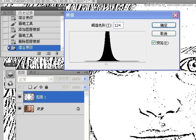Toggle history brush source box for 删除图层蒙版
The image size is (196, 140).
tap(5, 42)
